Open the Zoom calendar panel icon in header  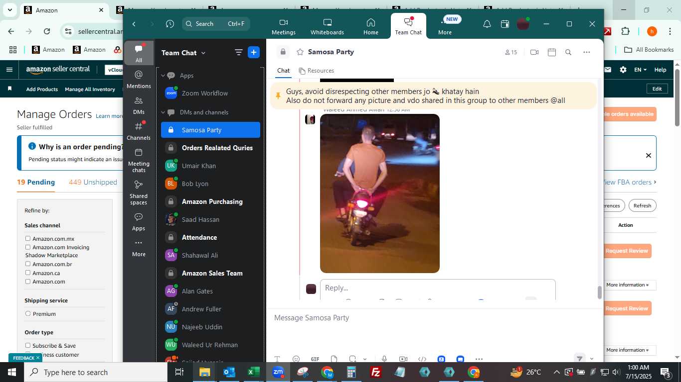(x=505, y=24)
